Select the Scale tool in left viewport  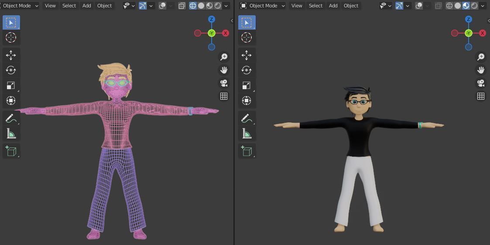(11, 85)
